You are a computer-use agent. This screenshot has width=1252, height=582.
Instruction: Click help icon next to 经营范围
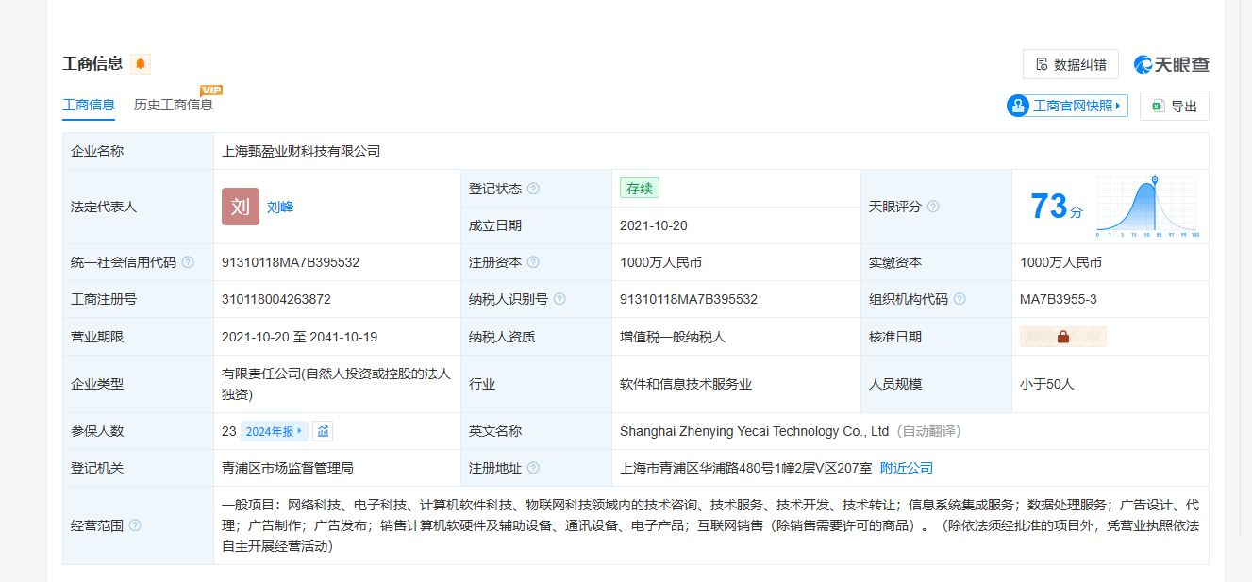coord(135,525)
